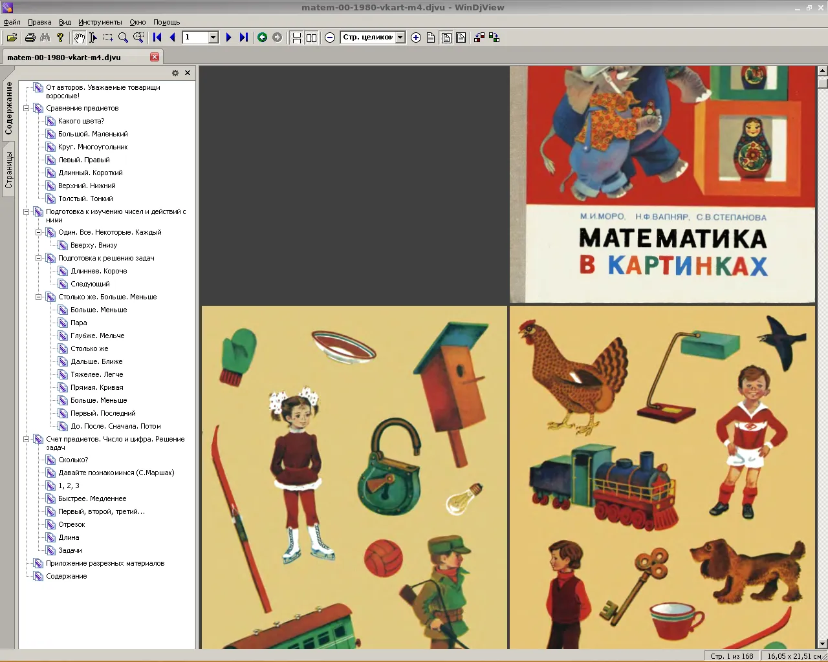Screen dimensions: 828x662
Task: Click the document scrollbar down arrow
Action: click(x=822, y=644)
